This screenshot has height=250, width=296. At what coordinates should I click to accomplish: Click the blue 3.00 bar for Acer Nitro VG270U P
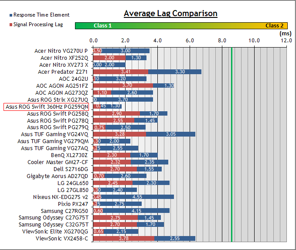126,51
